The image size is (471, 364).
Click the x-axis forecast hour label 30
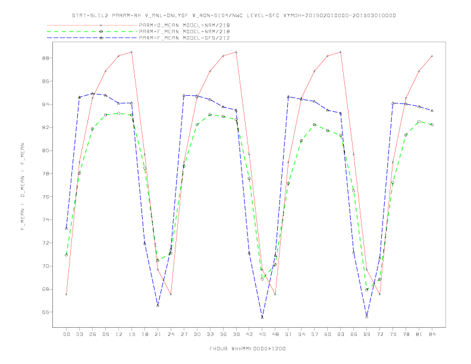[x=197, y=334]
